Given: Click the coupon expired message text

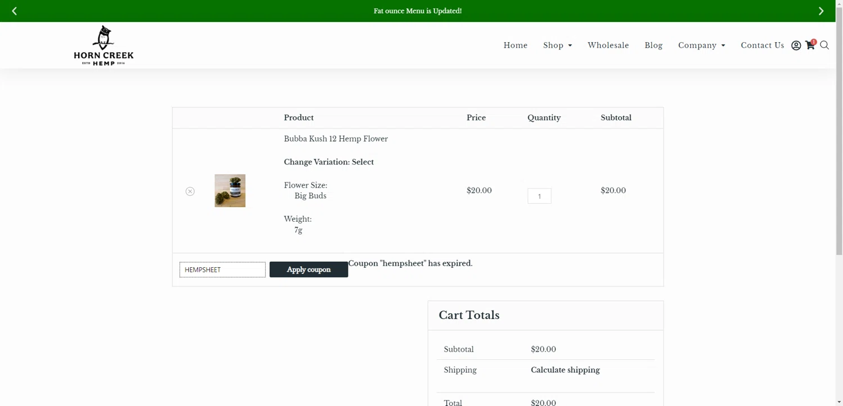Looking at the screenshot, I should 410,263.
